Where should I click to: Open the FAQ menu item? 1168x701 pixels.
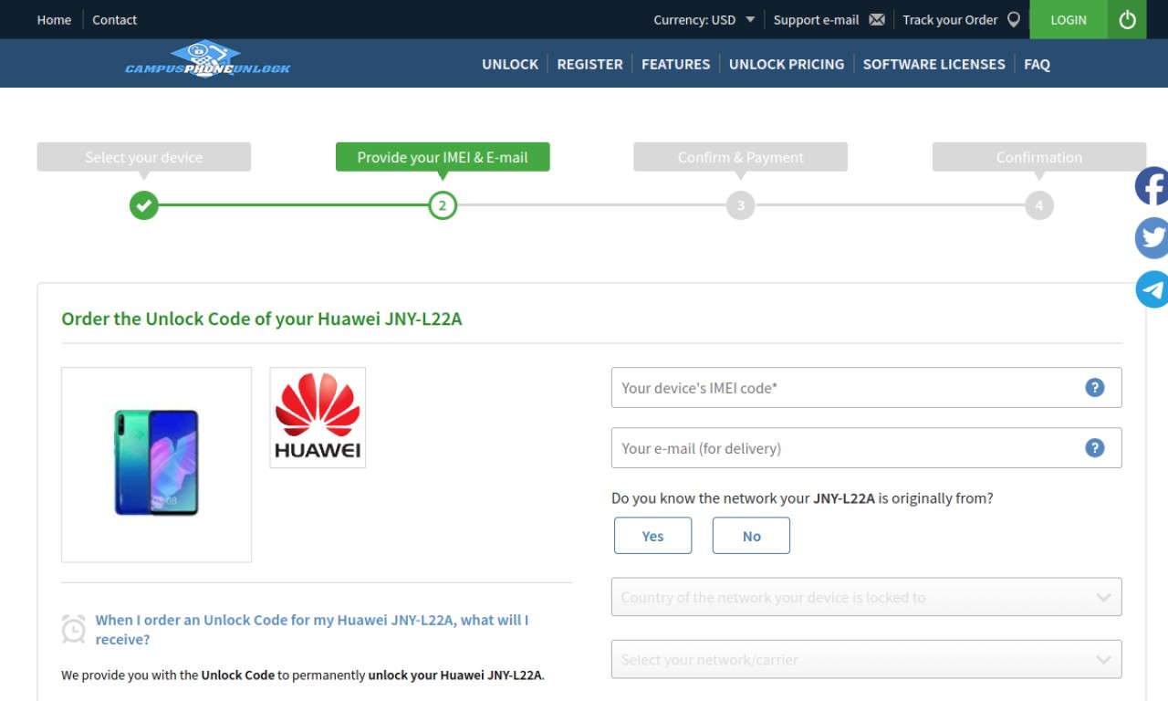coord(1037,64)
